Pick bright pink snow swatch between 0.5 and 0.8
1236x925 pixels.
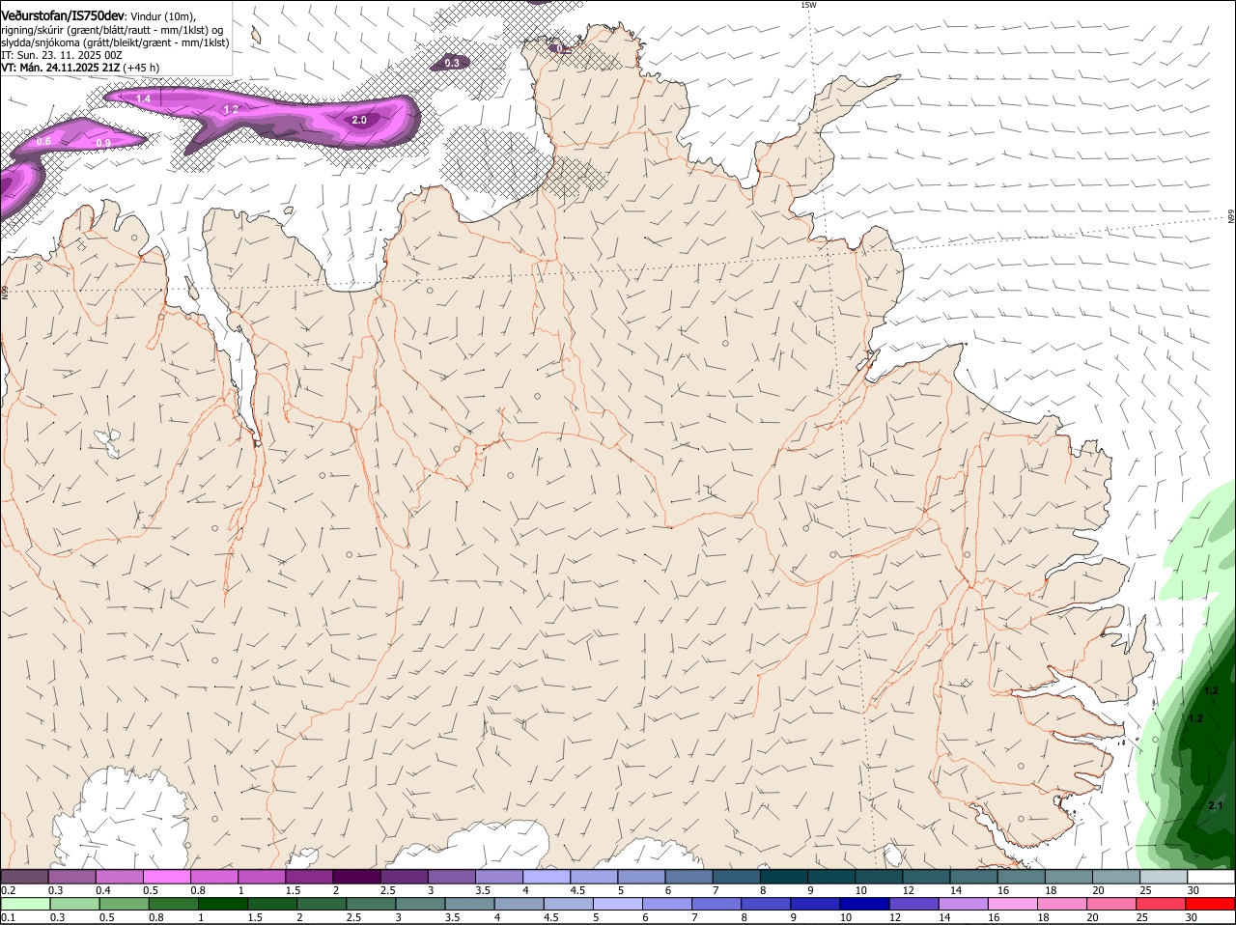point(167,876)
